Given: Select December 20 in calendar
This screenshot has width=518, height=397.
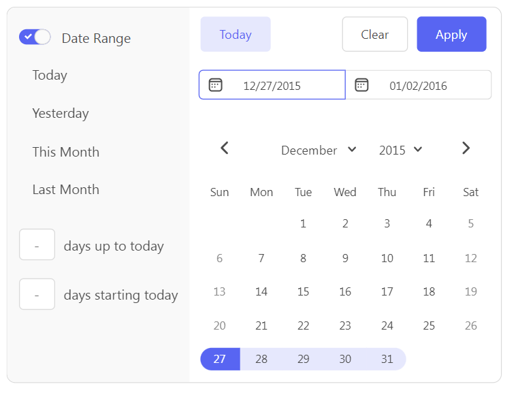Looking at the screenshot, I should coord(219,326).
